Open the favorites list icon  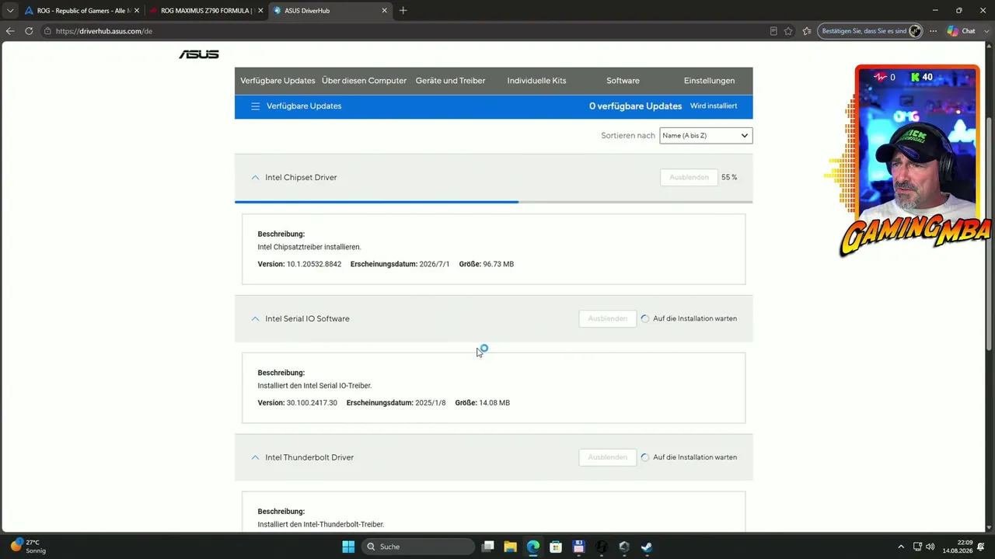click(x=806, y=31)
